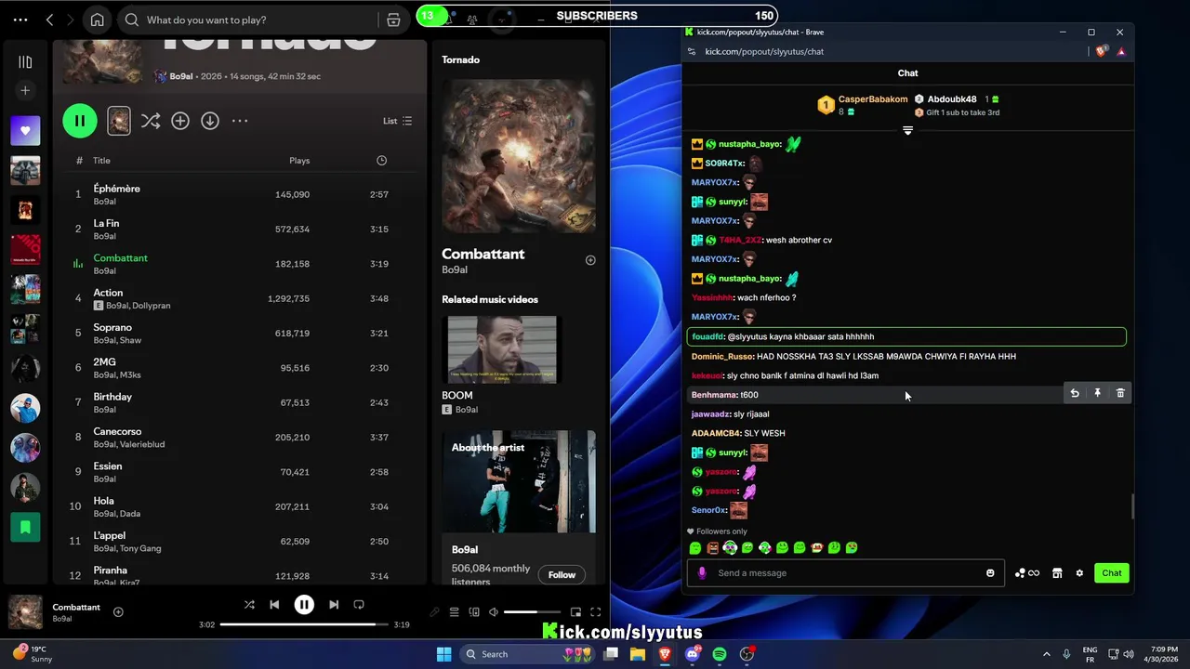Open the green bookmark Your Episodes item

[25, 527]
